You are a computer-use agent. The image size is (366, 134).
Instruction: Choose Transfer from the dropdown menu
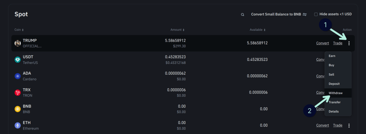338,102
